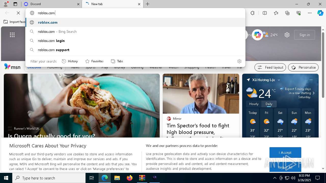This screenshot has width=326, height=183.
Task: Click the taskbar search box
Action: pos(49,178)
